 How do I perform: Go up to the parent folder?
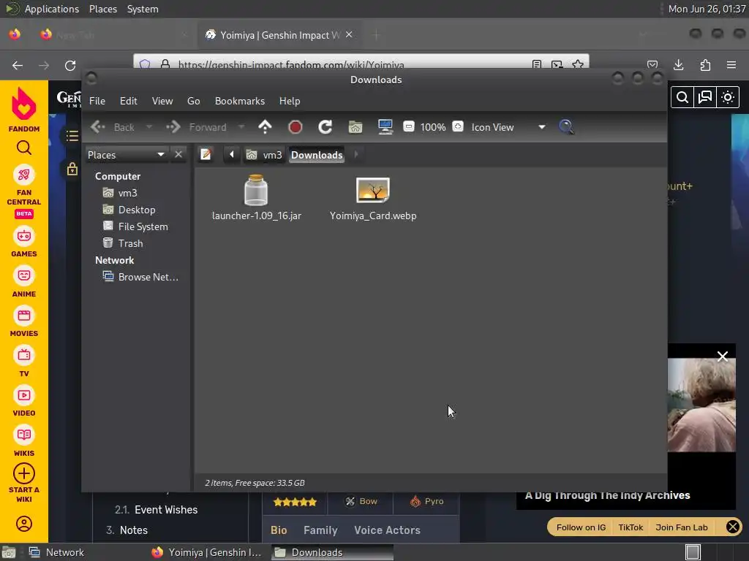point(265,127)
